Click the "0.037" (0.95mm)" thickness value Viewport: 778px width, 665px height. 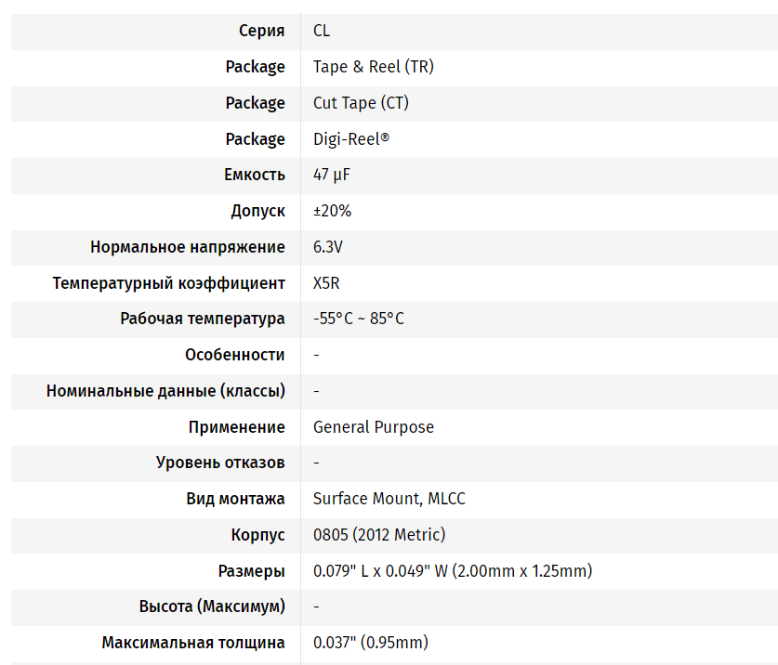370,643
